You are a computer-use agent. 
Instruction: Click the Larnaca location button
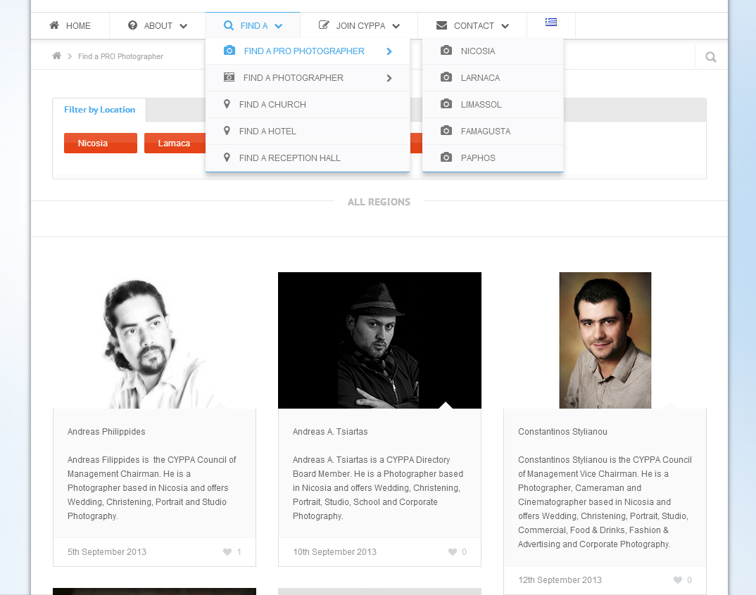(175, 143)
